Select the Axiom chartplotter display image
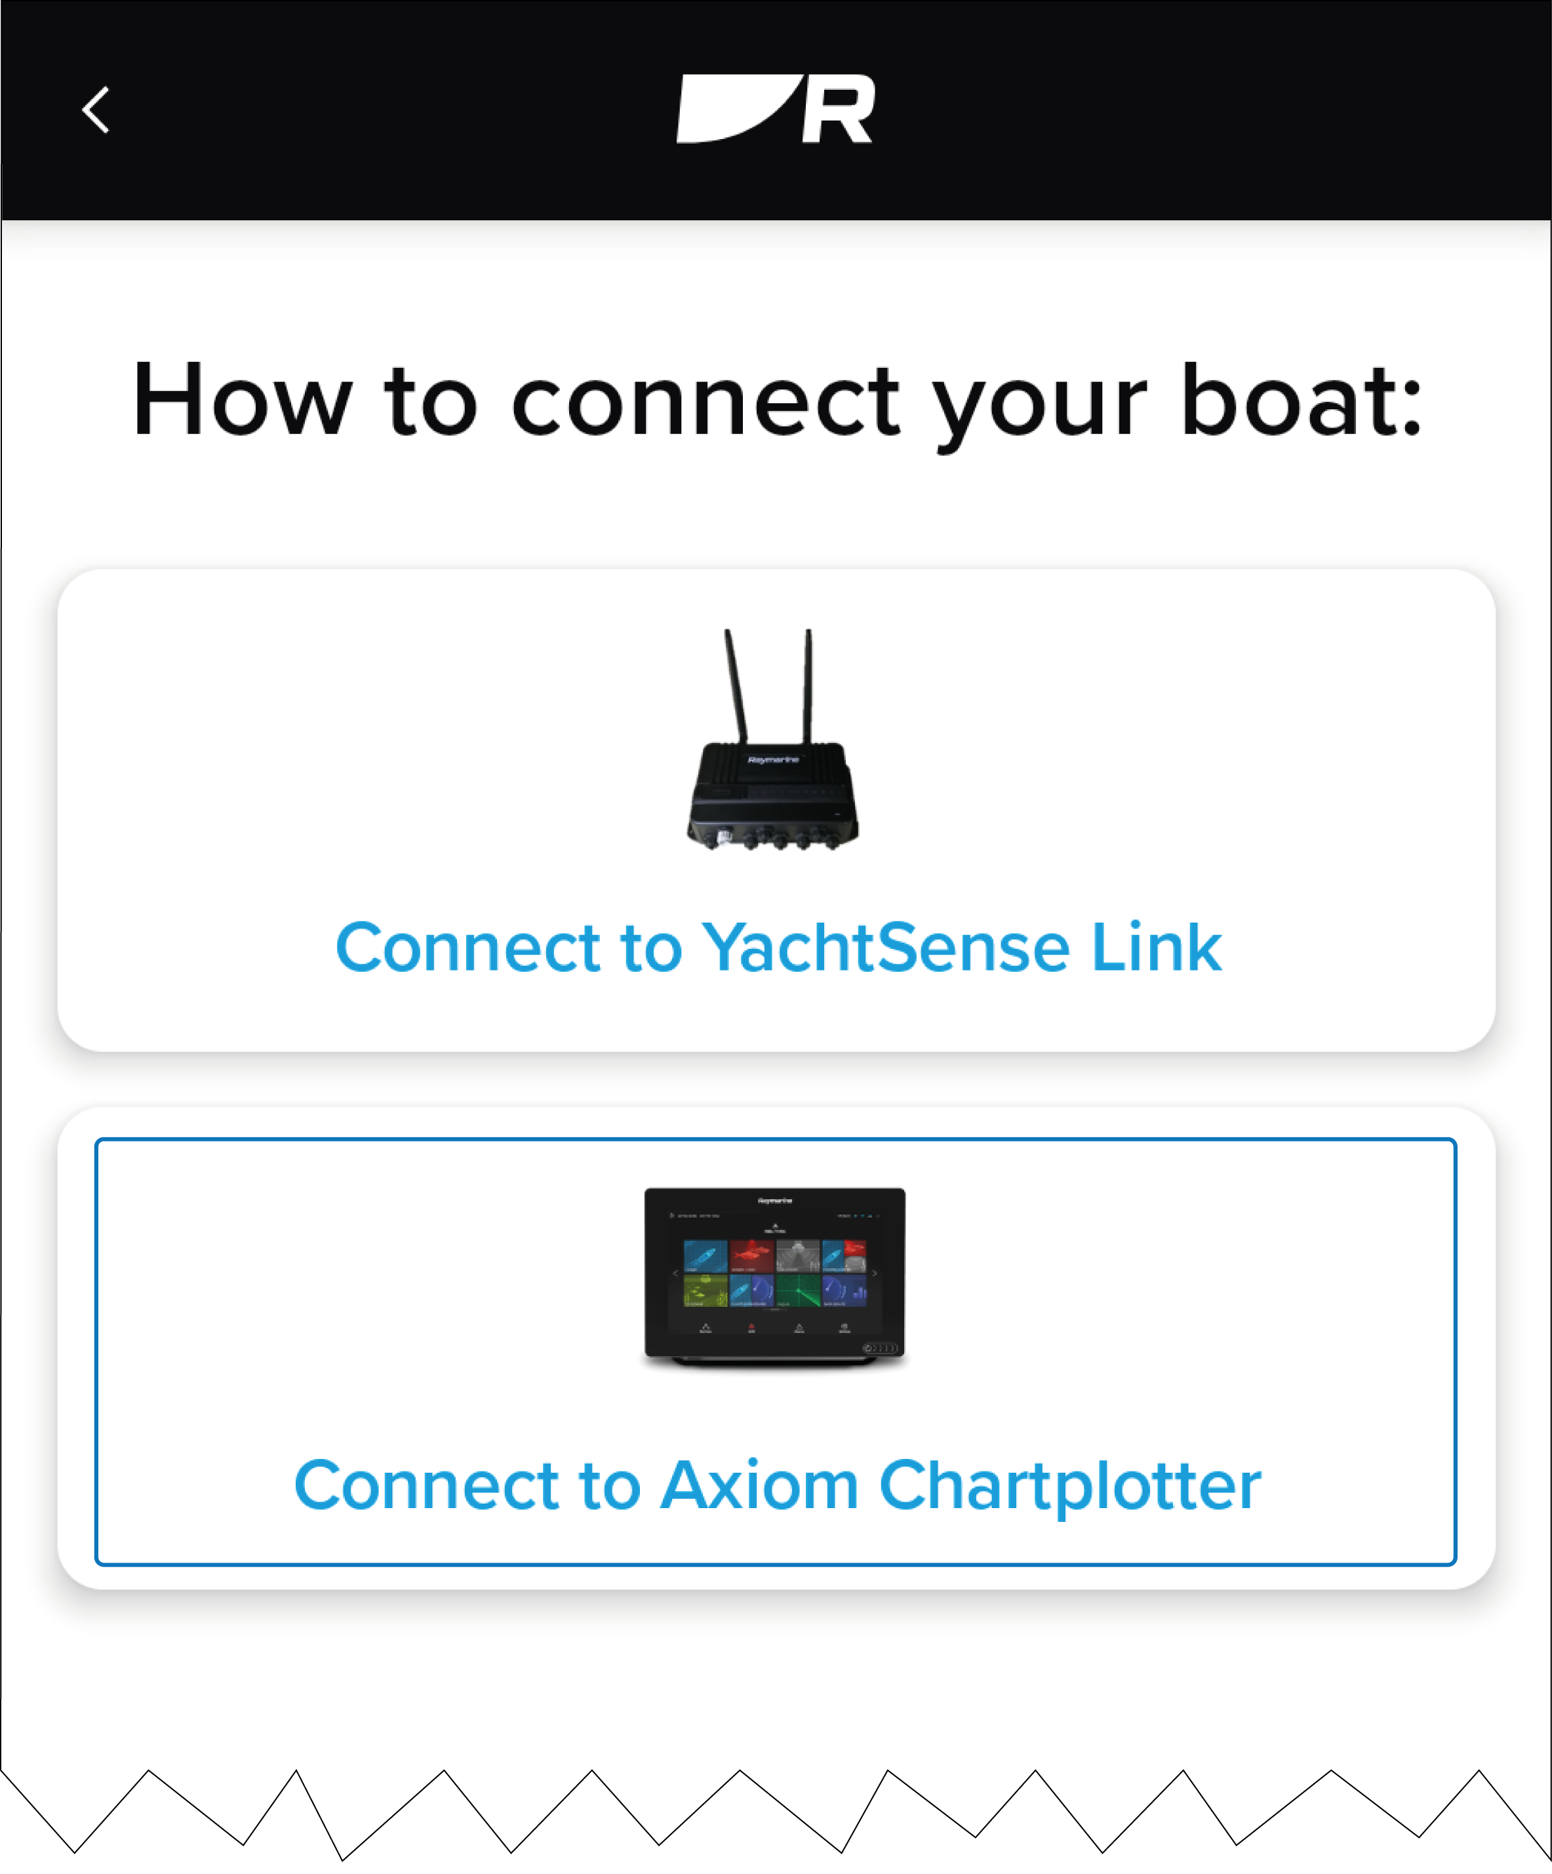Image resolution: width=1552 pixels, height=1874 pixels. click(x=774, y=1278)
